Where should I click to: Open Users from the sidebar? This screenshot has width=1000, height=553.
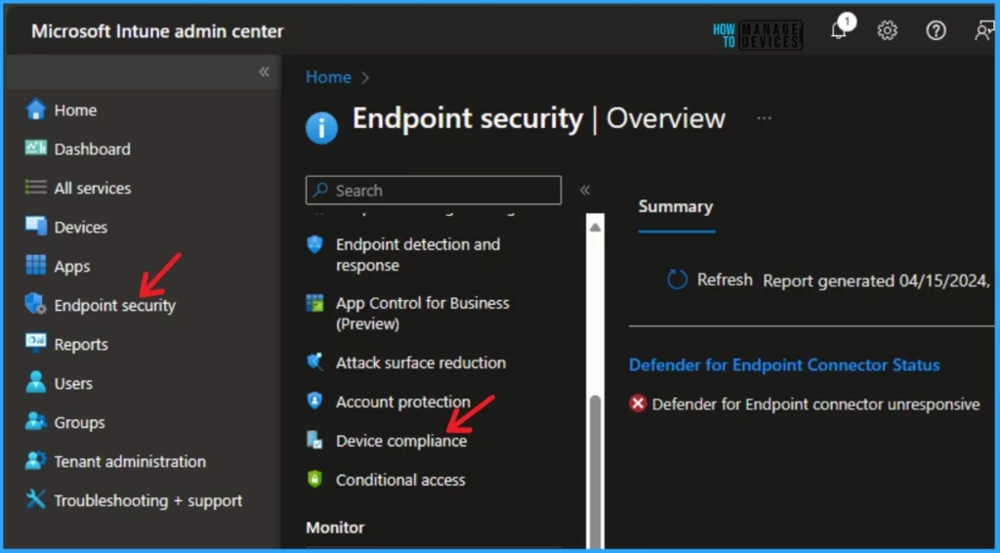[x=73, y=383]
